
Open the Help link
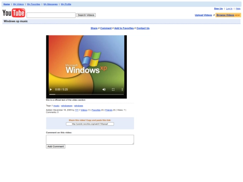[238, 9]
